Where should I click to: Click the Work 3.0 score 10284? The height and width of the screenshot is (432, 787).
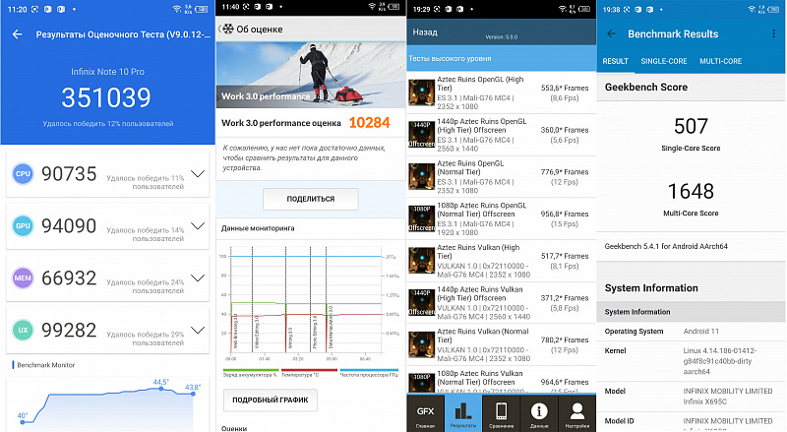tap(369, 123)
